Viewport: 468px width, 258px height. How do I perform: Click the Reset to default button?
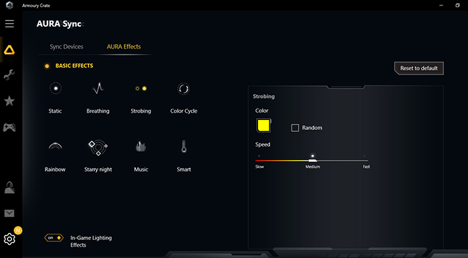point(419,68)
